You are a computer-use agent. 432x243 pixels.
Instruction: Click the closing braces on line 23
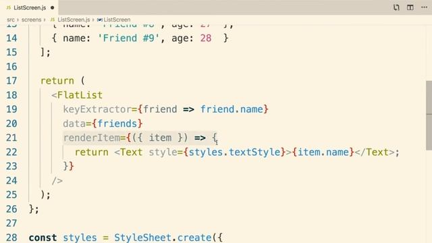[69, 166]
